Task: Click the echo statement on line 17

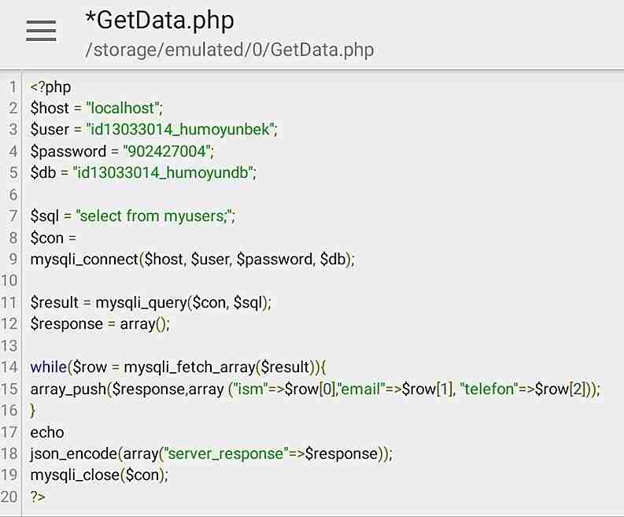Action: point(47,433)
